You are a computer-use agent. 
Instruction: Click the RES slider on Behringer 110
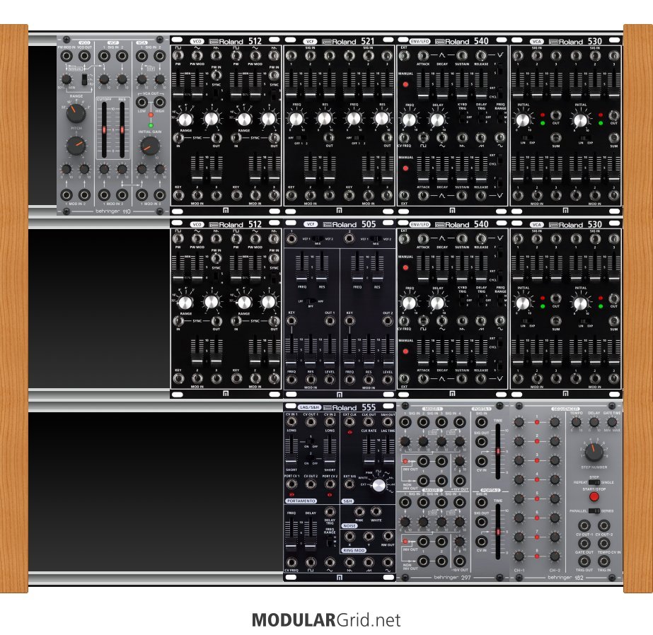(122, 130)
